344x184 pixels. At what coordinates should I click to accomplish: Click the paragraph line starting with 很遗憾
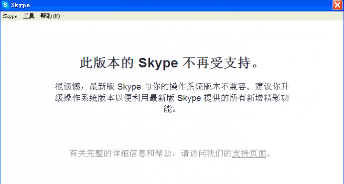click(172, 87)
